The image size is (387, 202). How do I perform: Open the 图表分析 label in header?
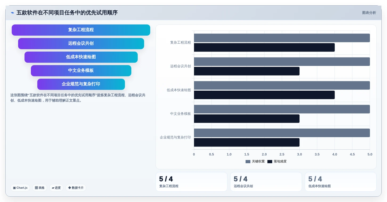pos(369,13)
